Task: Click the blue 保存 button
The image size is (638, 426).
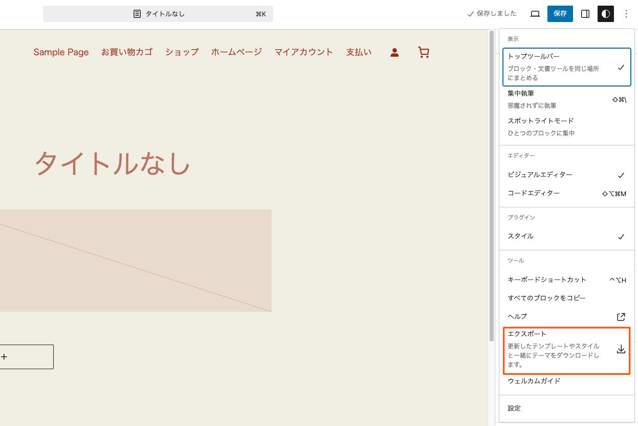Action: (560, 14)
